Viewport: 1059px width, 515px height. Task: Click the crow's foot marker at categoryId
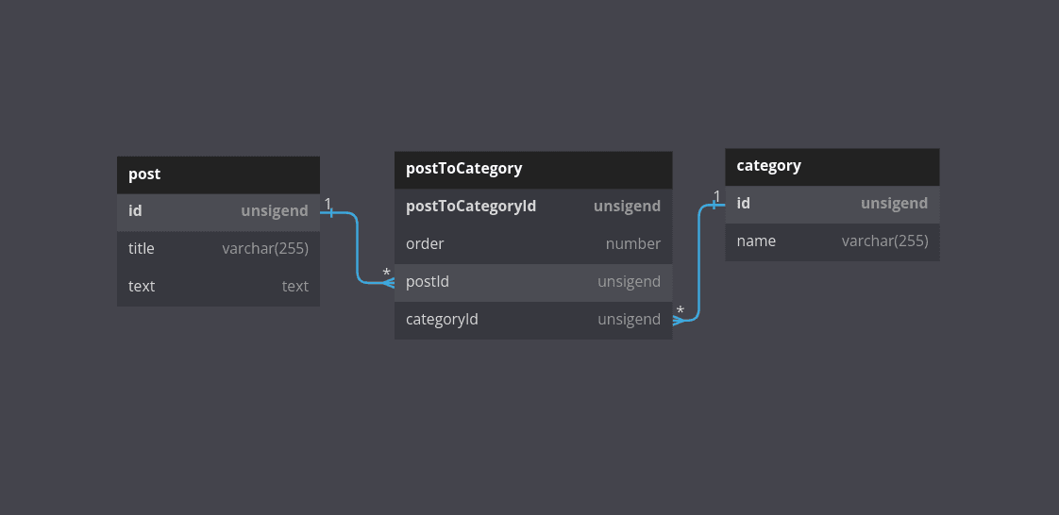click(679, 320)
